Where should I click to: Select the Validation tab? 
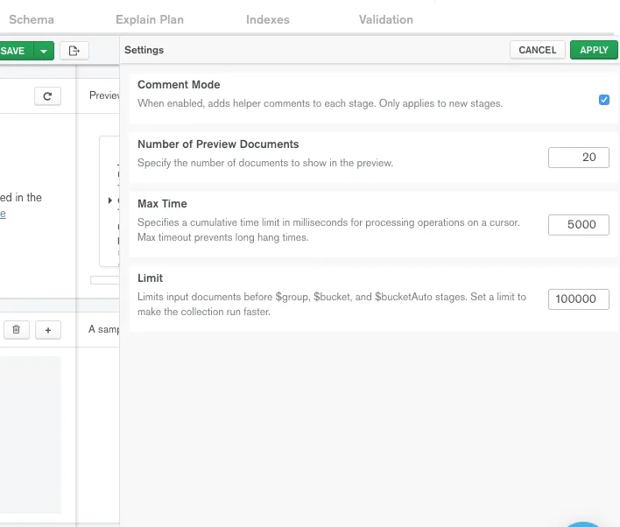(386, 19)
